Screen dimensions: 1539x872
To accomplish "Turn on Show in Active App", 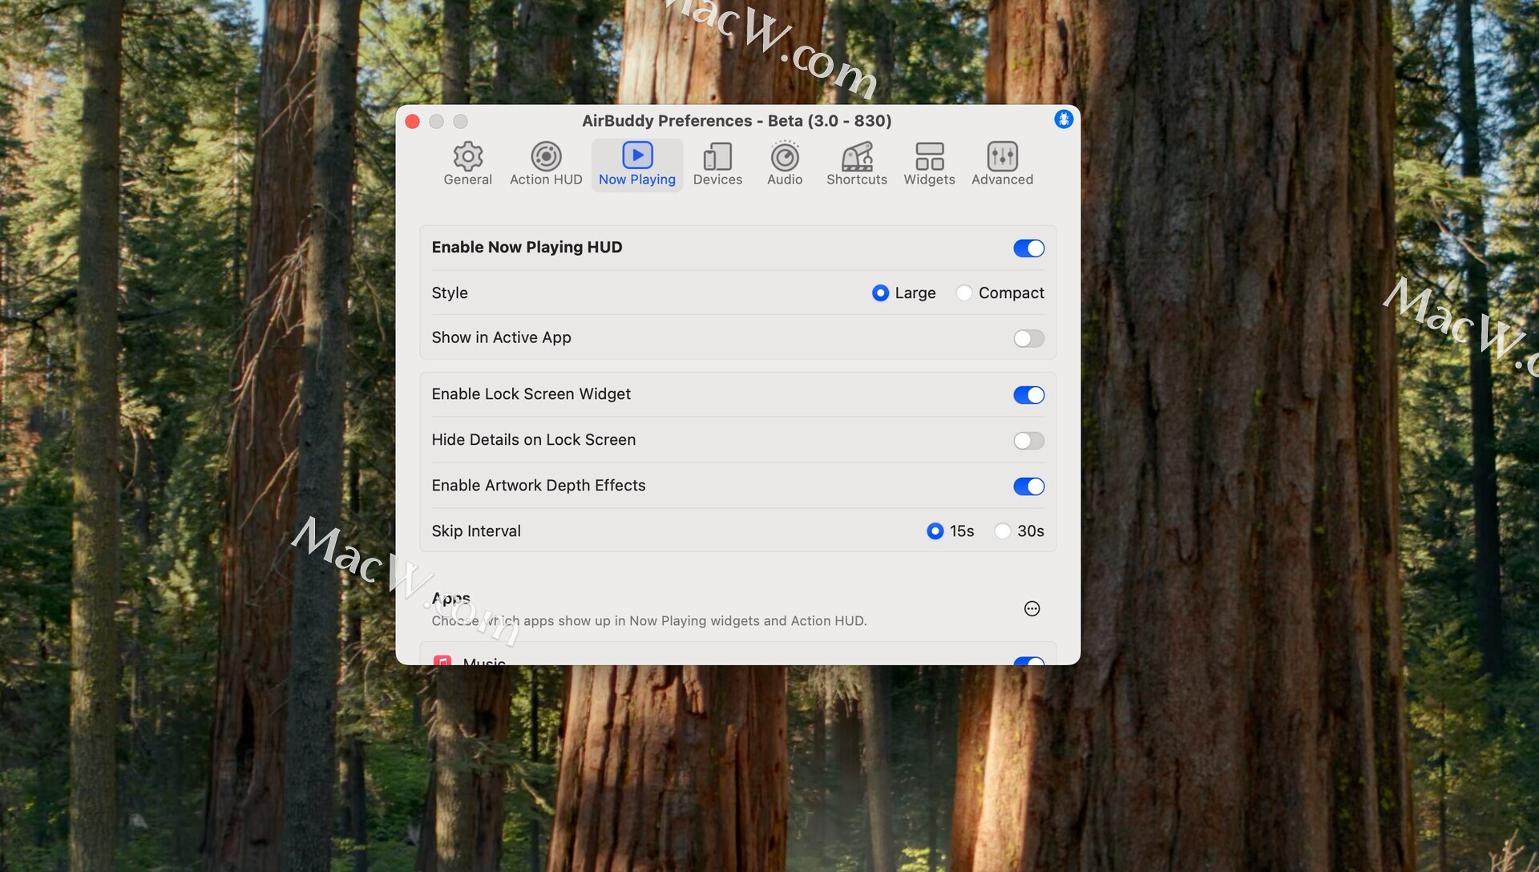I will pos(1028,338).
